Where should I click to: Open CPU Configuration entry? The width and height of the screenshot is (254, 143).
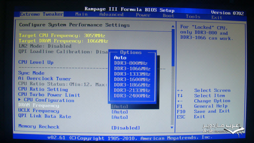coord(49,100)
